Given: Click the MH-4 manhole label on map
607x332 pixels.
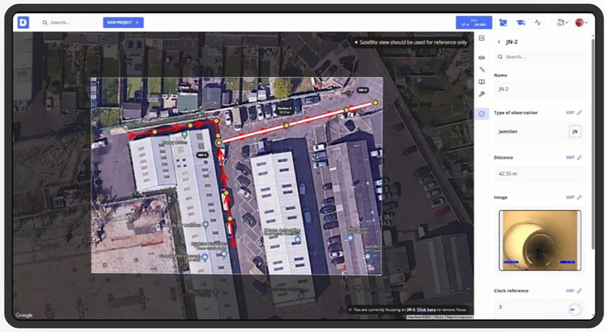Looking at the screenshot, I should coord(363,90).
